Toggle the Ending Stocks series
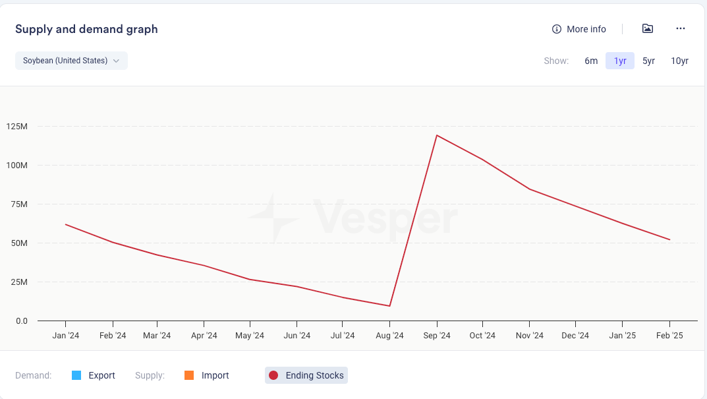This screenshot has width=707, height=399. pyautogui.click(x=314, y=375)
